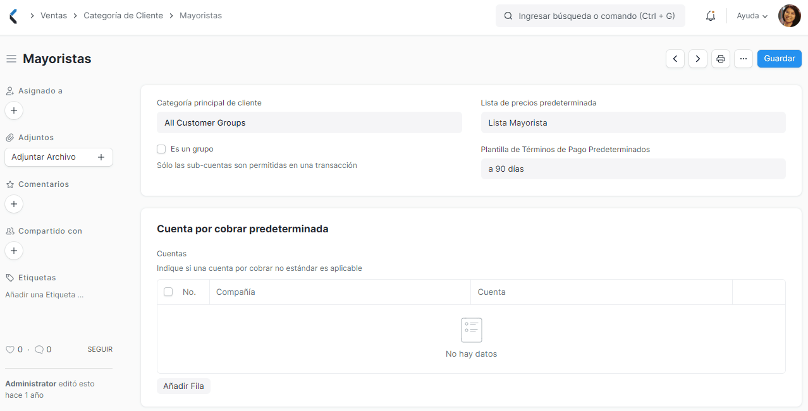This screenshot has width=808, height=411.
Task: Go to previous document arrow
Action: tap(675, 59)
